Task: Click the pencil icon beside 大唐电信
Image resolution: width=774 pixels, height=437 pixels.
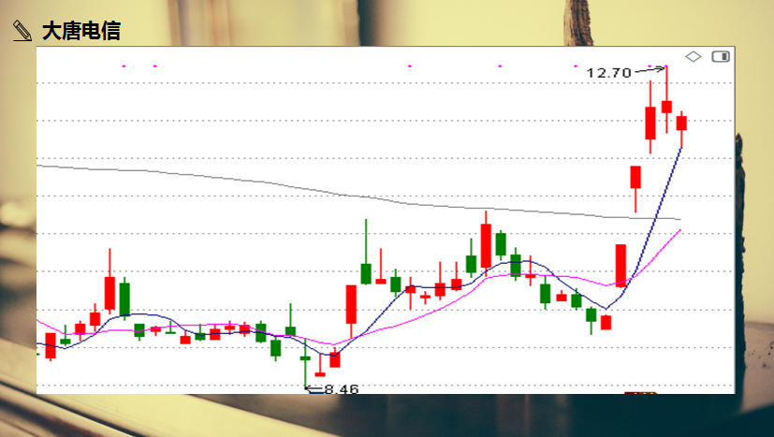Action: click(22, 31)
